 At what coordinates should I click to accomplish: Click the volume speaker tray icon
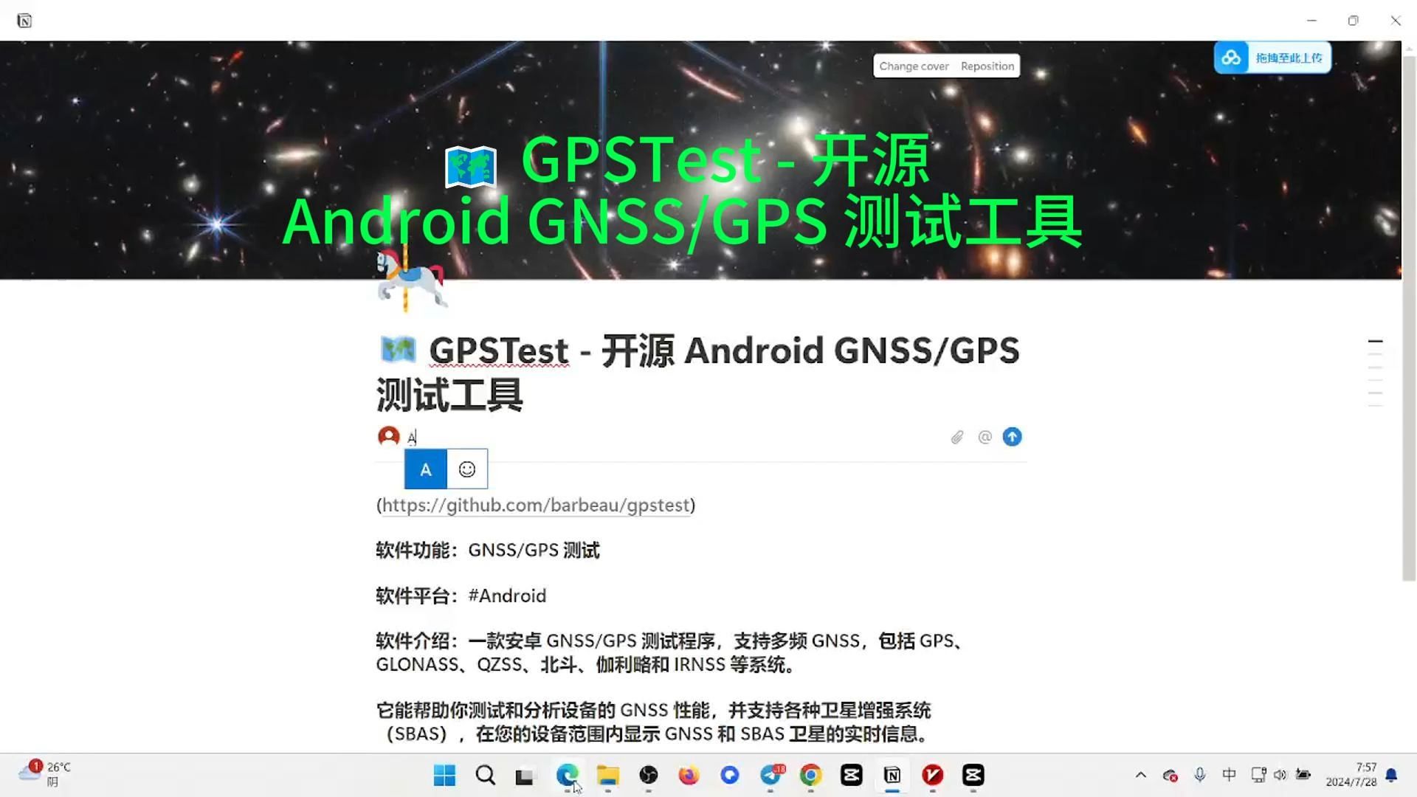click(1280, 775)
